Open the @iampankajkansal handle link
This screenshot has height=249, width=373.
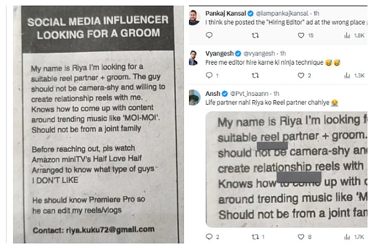[x=282, y=13]
